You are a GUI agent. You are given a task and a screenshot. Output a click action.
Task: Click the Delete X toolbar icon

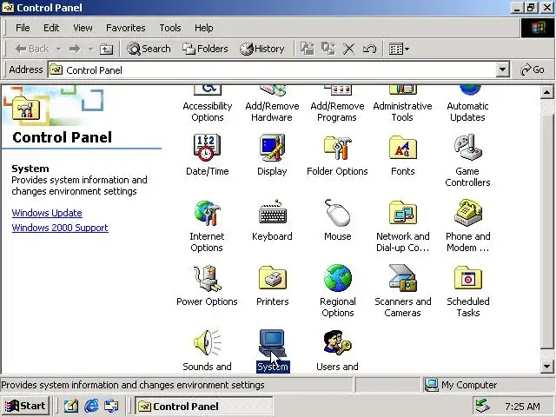coord(349,49)
